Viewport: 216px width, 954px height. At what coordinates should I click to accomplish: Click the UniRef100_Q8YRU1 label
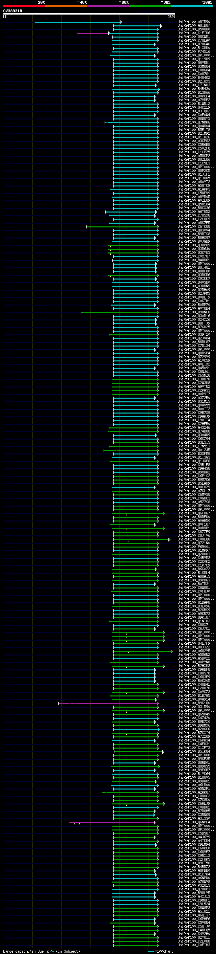click(194, 63)
